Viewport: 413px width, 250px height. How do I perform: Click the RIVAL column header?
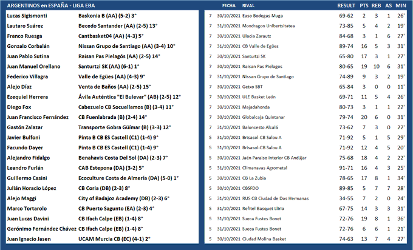pos(248,5)
